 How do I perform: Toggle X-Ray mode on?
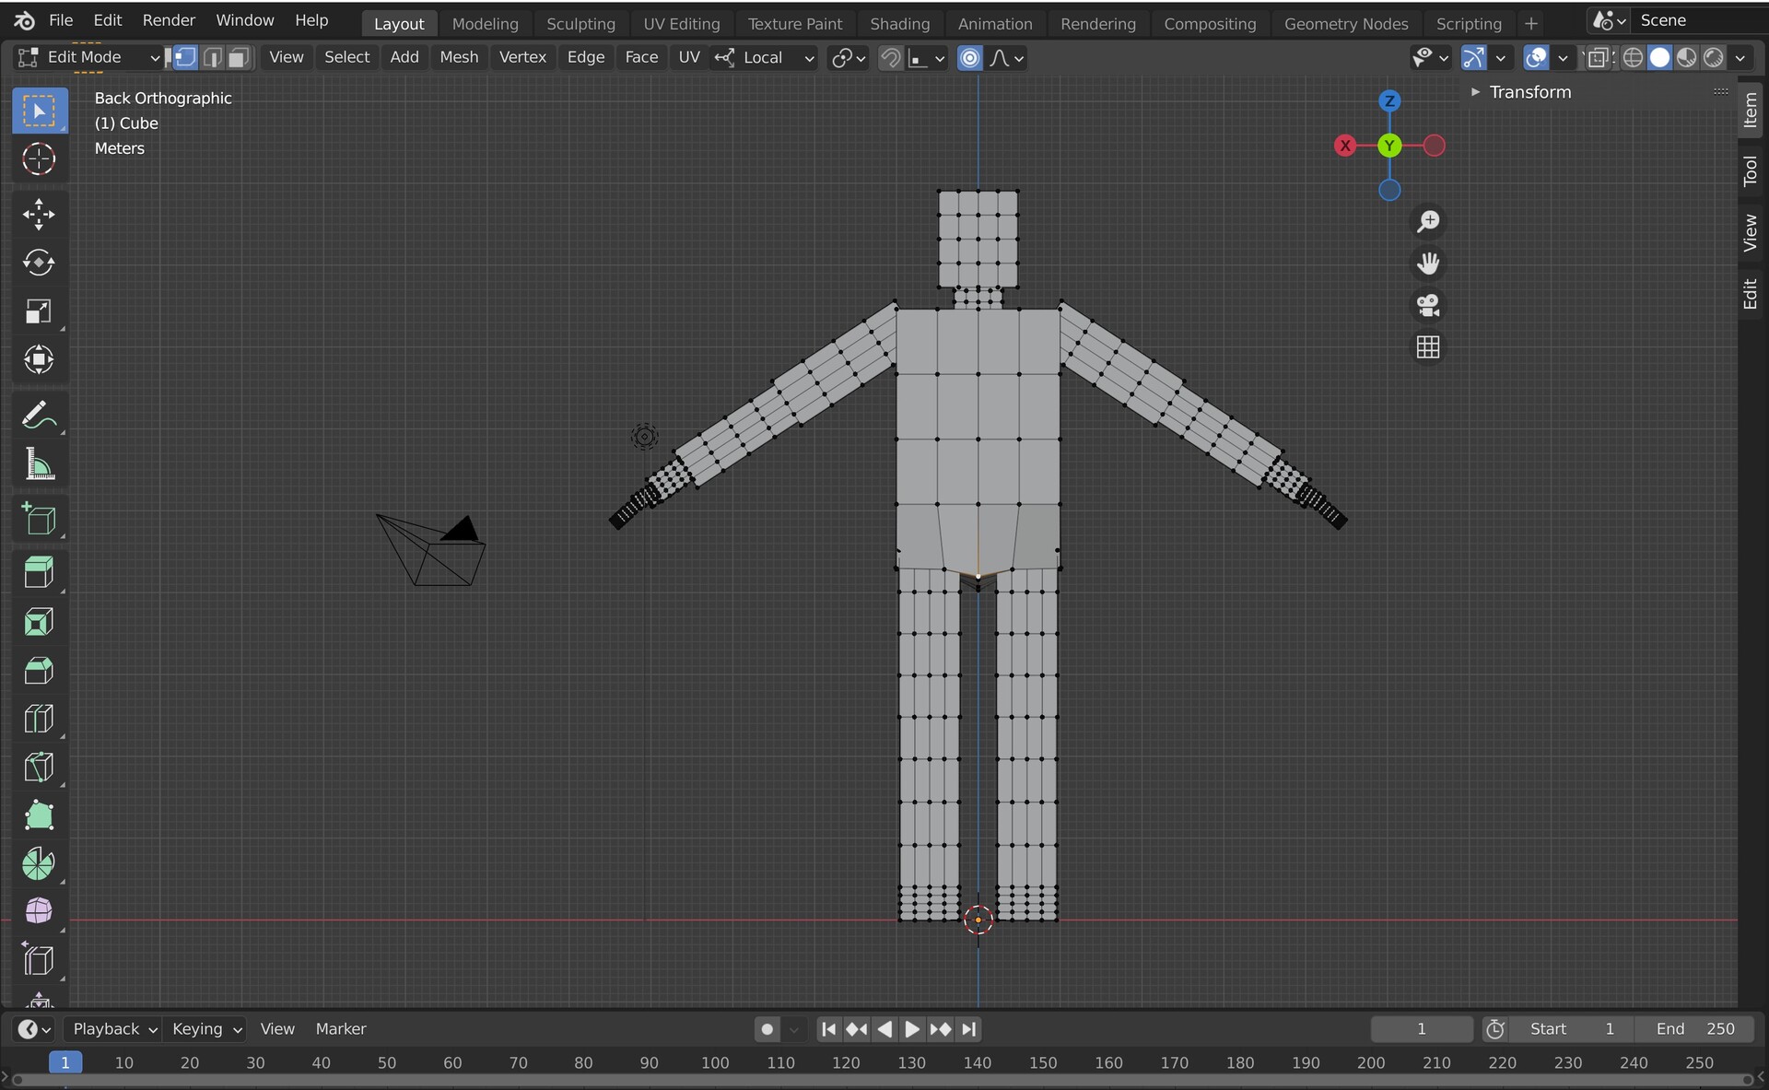(x=1600, y=56)
